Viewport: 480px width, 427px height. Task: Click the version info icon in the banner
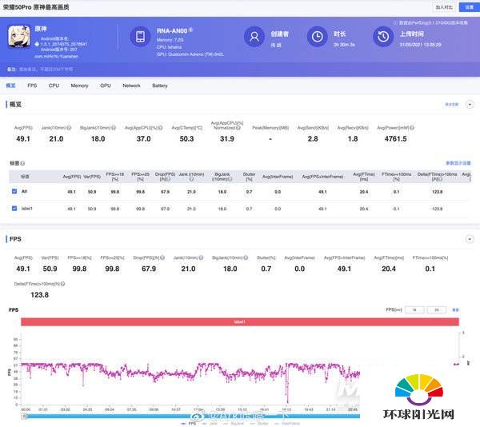(395, 22)
